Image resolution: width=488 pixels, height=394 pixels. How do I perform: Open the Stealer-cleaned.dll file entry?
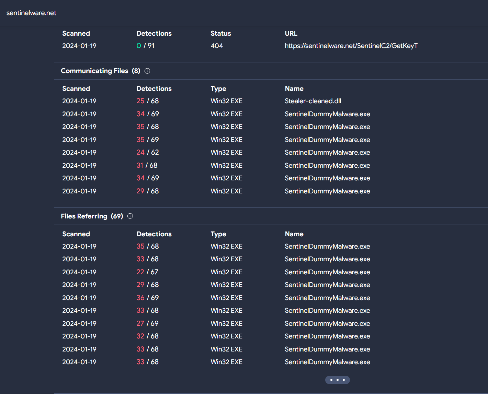point(313,101)
